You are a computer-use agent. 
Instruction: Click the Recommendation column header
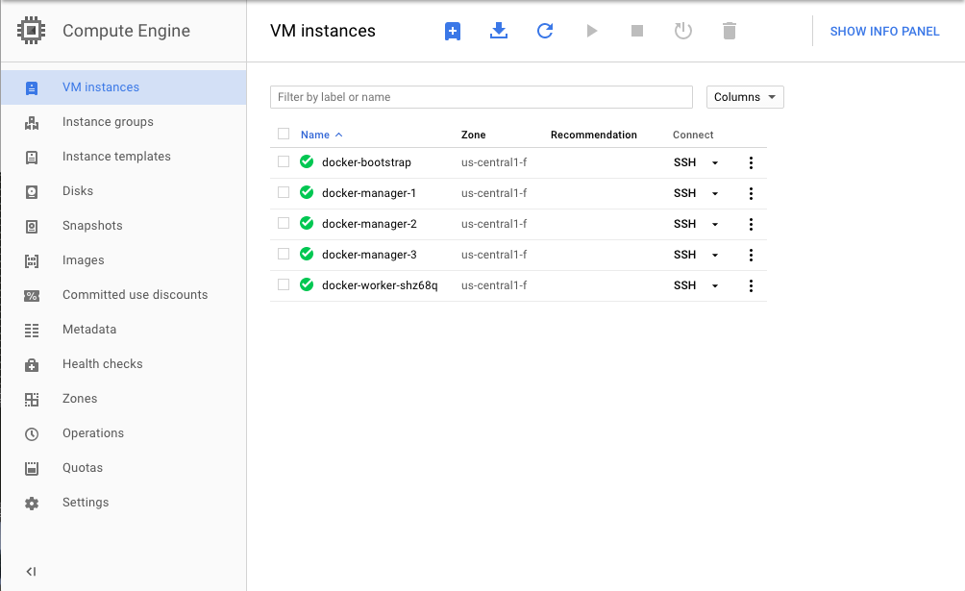(594, 135)
